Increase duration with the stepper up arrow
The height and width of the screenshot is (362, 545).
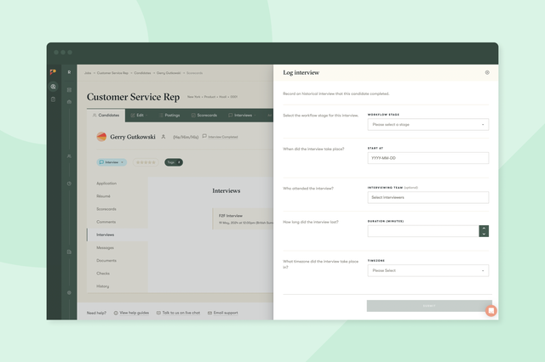tap(484, 228)
